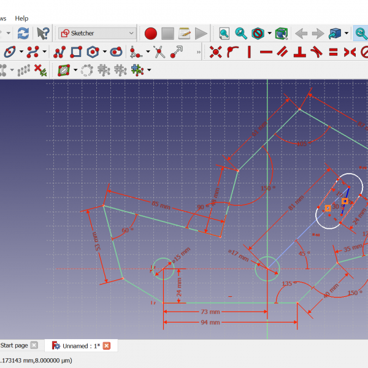Start macro recording with red button
Image resolution: width=368 pixels, height=368 pixels.
pyautogui.click(x=151, y=33)
